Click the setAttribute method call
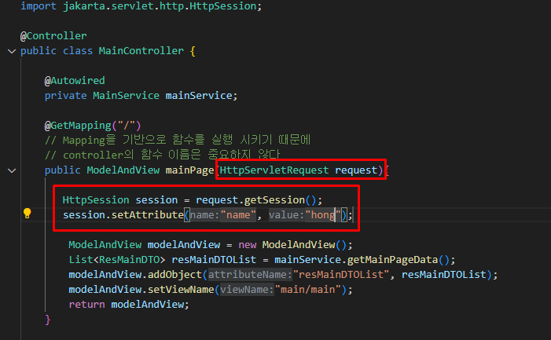 click(147, 214)
